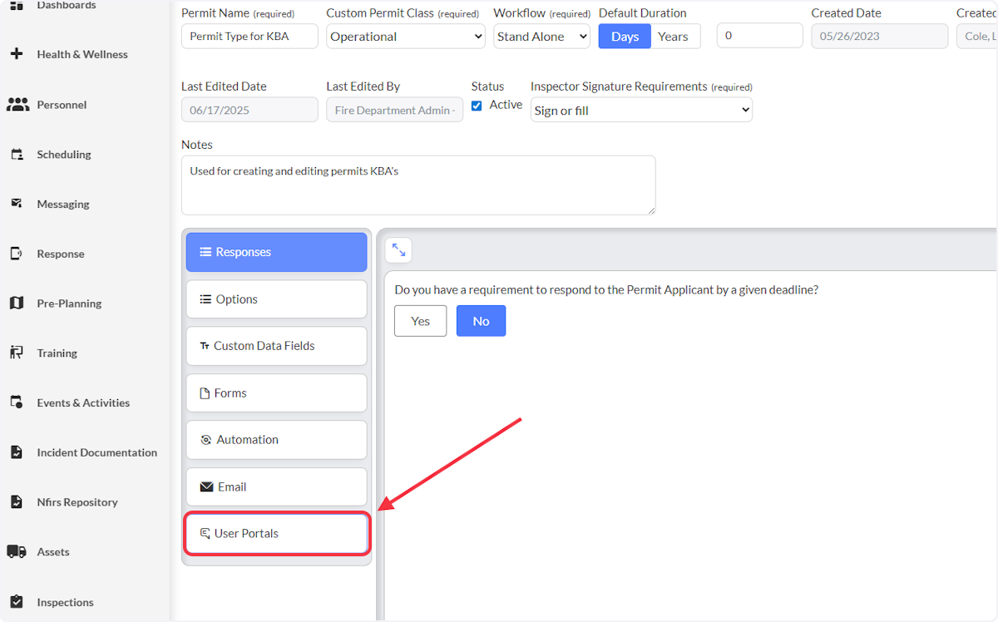
Task: Click the Response sidebar icon
Action: [x=16, y=254]
